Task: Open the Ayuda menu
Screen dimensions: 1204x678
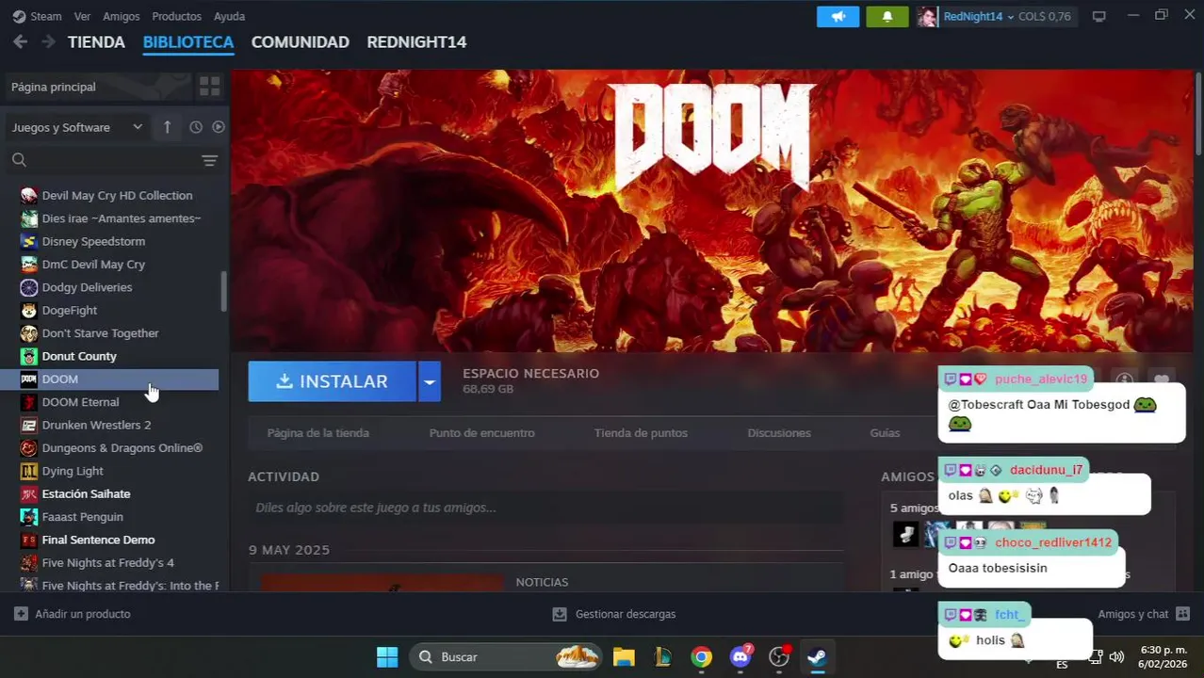Action: pyautogui.click(x=229, y=16)
